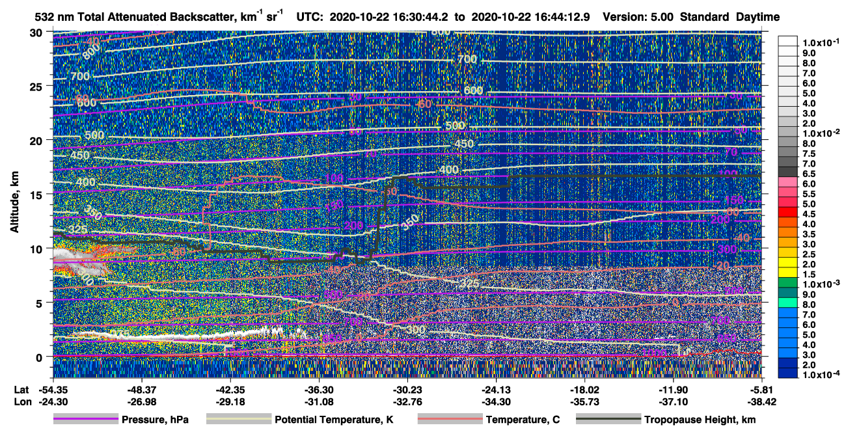Click latitude value -36.30
The height and width of the screenshot is (434, 846).
click(319, 390)
